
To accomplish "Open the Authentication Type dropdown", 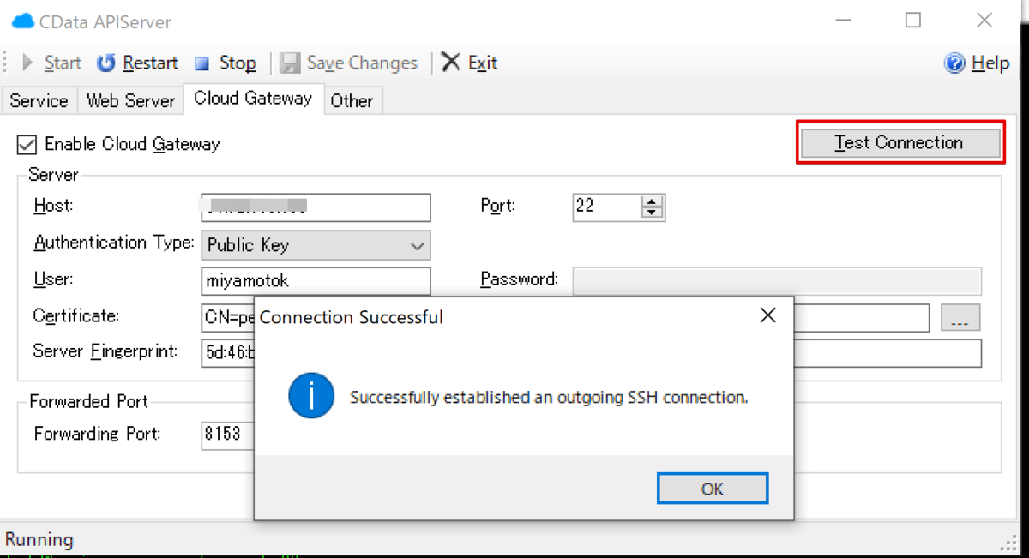I will pyautogui.click(x=417, y=246).
